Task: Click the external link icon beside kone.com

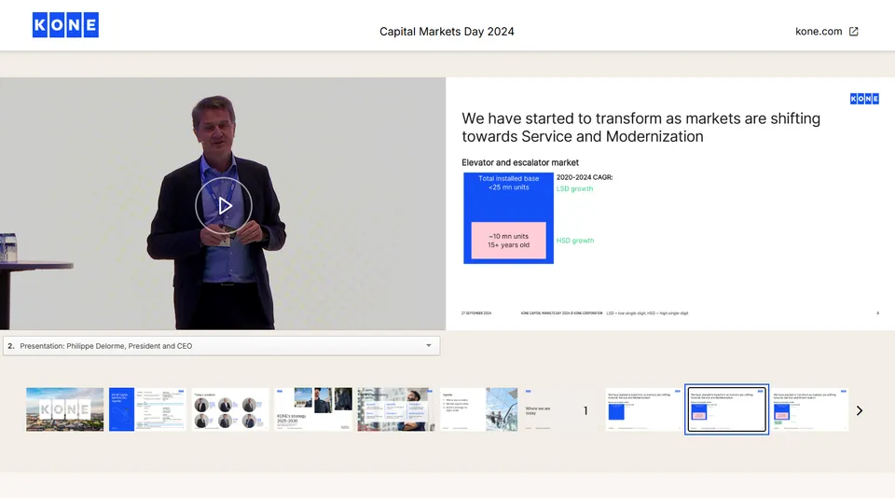Action: click(853, 31)
